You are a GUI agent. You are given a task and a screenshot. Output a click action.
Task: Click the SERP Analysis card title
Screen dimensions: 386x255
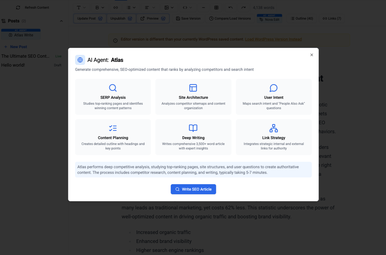click(x=113, y=97)
